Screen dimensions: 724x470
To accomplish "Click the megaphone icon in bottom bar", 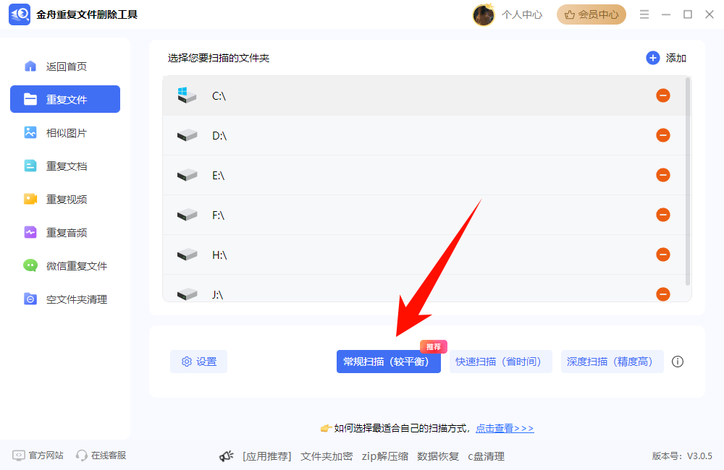I will 227,456.
